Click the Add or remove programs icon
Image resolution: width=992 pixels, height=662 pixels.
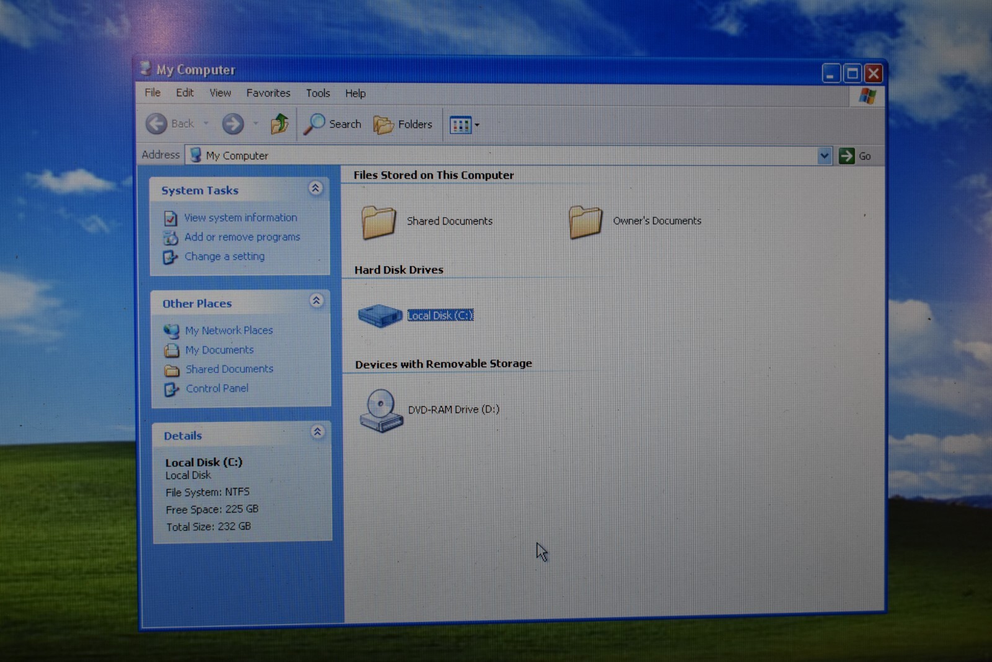pos(170,238)
